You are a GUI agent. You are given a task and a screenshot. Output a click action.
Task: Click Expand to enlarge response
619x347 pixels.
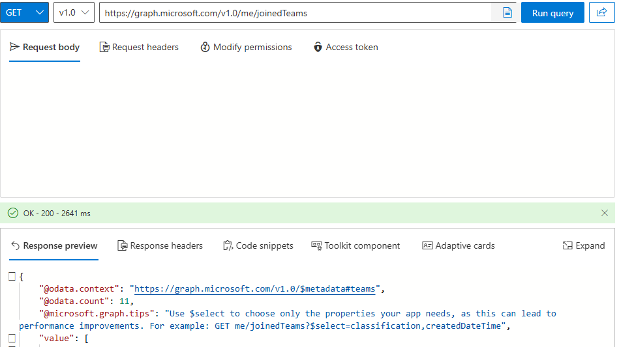584,246
